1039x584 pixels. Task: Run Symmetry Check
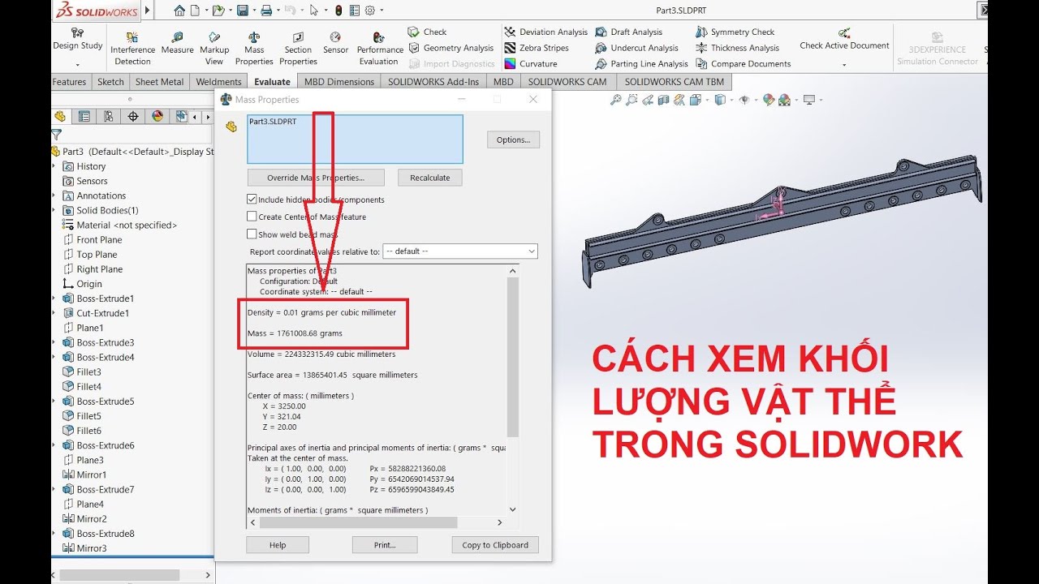[x=735, y=32]
